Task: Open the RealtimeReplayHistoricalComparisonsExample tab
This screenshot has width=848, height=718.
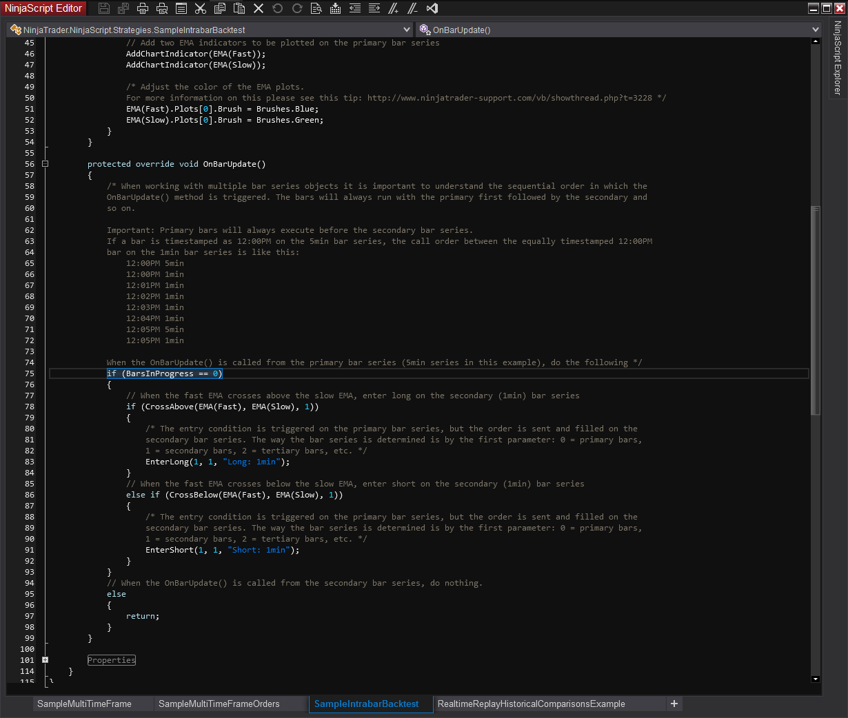Action: (x=531, y=704)
